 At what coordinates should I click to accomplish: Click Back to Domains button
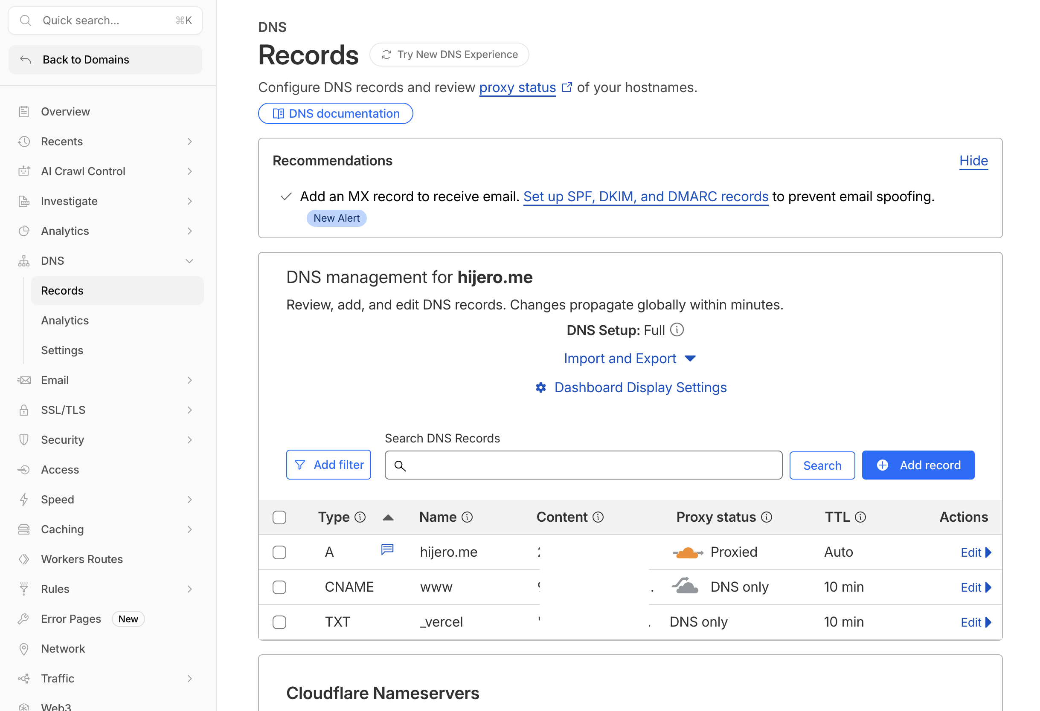tap(105, 60)
